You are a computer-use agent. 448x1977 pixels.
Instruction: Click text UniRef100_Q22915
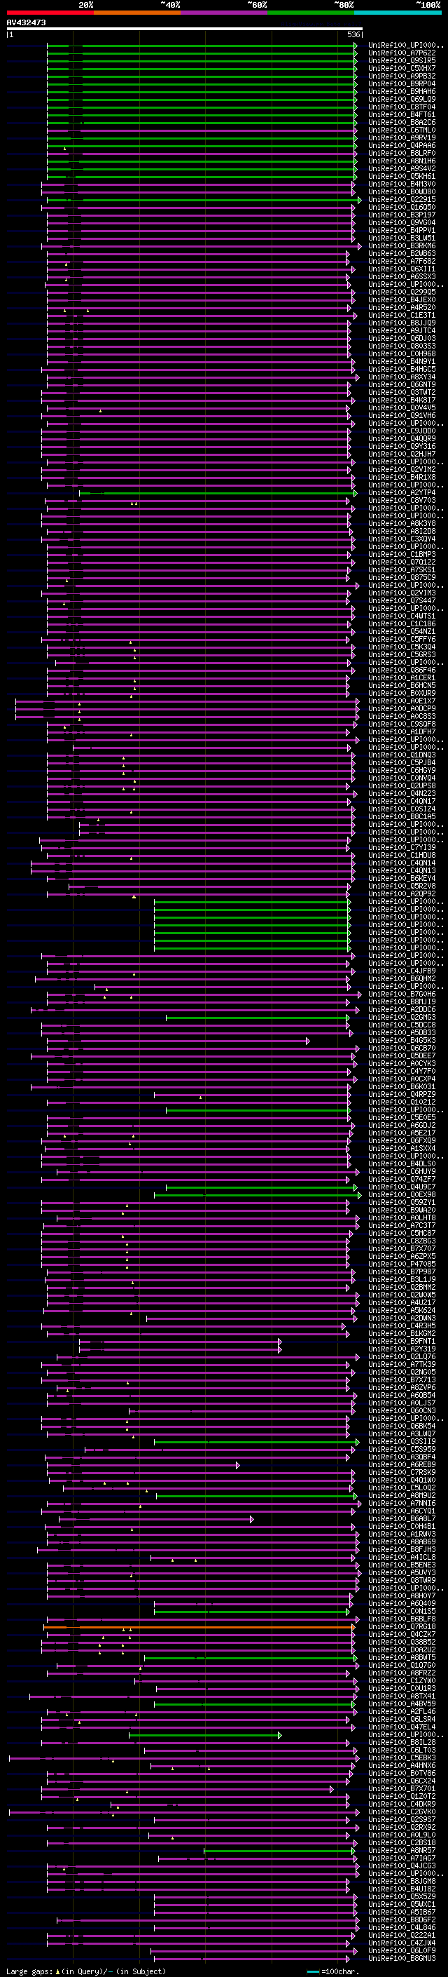click(x=402, y=200)
